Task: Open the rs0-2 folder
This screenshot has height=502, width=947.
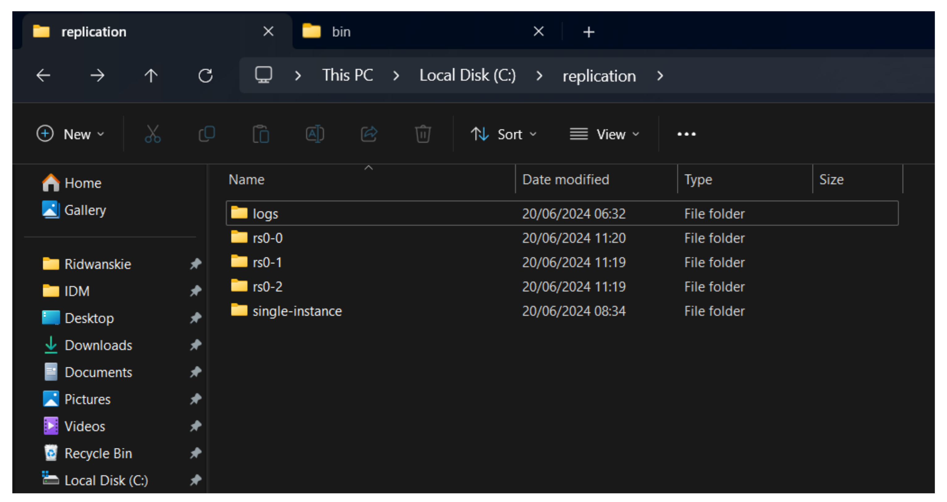Action: click(x=269, y=287)
